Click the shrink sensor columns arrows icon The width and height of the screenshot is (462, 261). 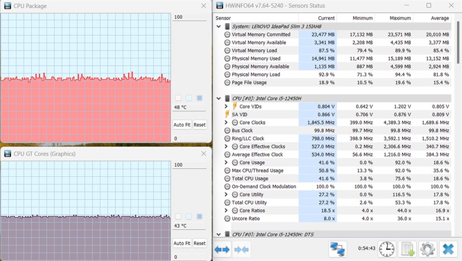click(241, 250)
